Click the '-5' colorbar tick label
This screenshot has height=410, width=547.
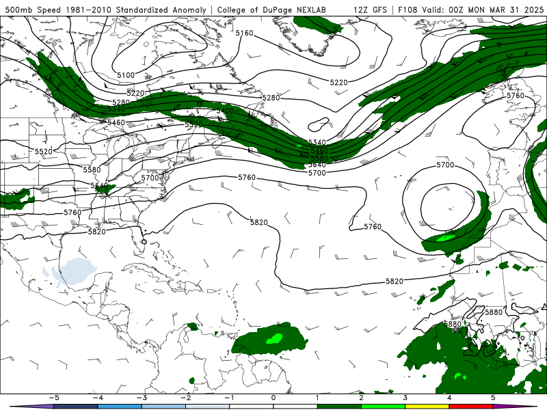tap(53, 398)
